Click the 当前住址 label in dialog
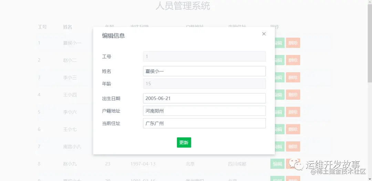 point(111,124)
